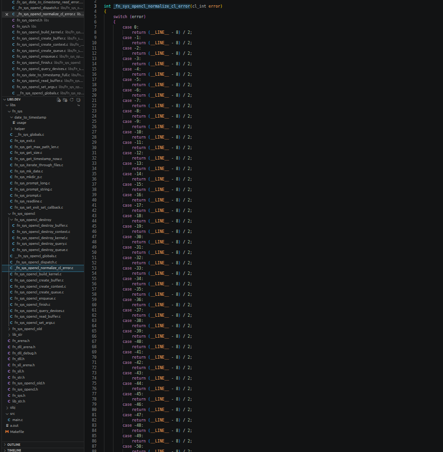The image size is (443, 452).
Task: Collapse the libs folder
Action: [7, 105]
